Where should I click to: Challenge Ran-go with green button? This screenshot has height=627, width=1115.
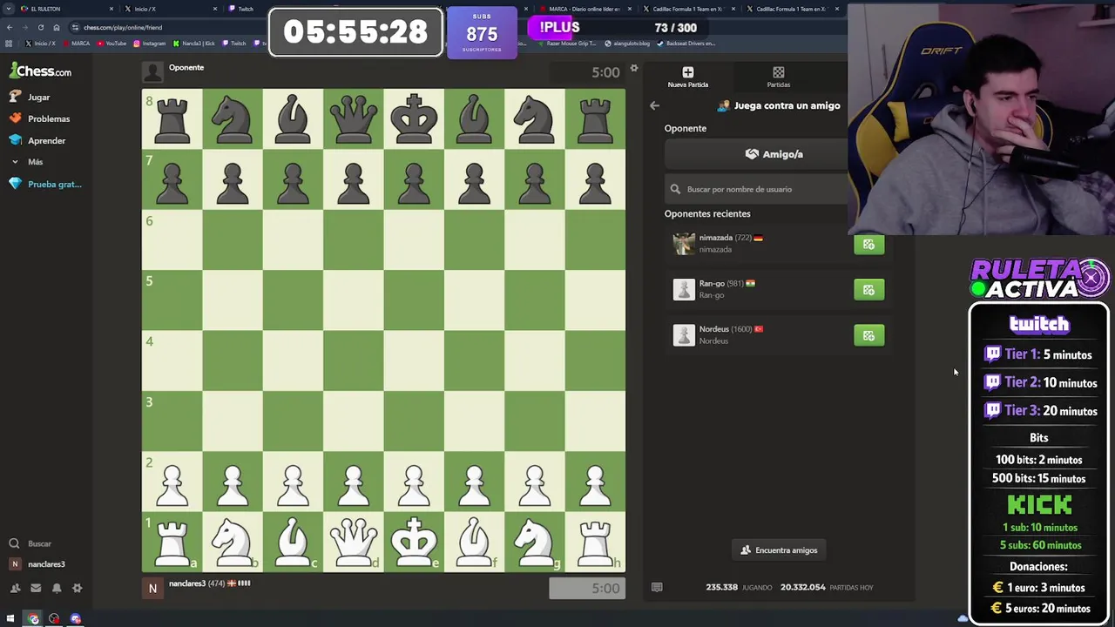point(868,290)
